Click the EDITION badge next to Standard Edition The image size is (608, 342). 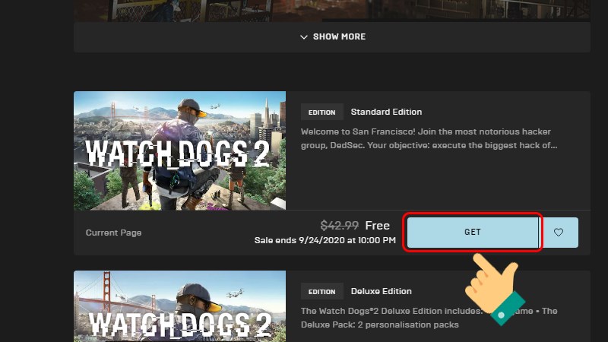321,112
